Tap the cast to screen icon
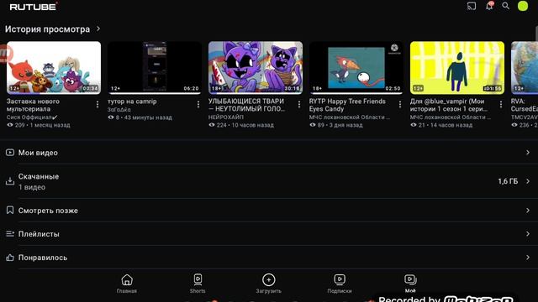Screen dimensions: 538x302 [x=472, y=6]
